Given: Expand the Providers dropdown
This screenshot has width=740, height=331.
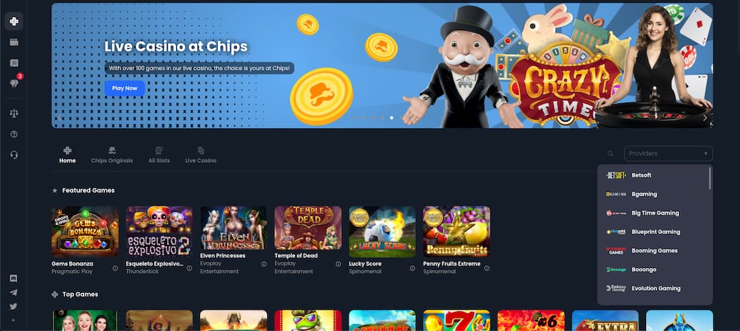Looking at the screenshot, I should (x=668, y=153).
